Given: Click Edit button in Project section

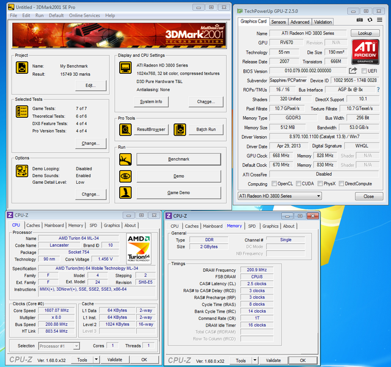Looking at the screenshot, I should (91, 85).
